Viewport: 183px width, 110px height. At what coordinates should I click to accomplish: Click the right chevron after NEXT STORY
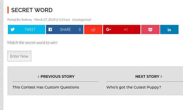[161, 77]
